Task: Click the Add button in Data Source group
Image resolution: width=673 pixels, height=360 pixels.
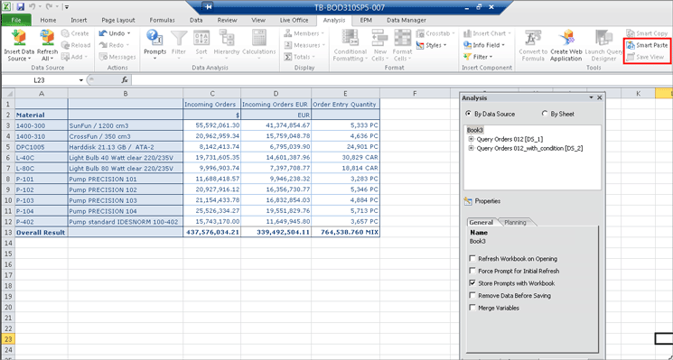Action: pos(74,57)
